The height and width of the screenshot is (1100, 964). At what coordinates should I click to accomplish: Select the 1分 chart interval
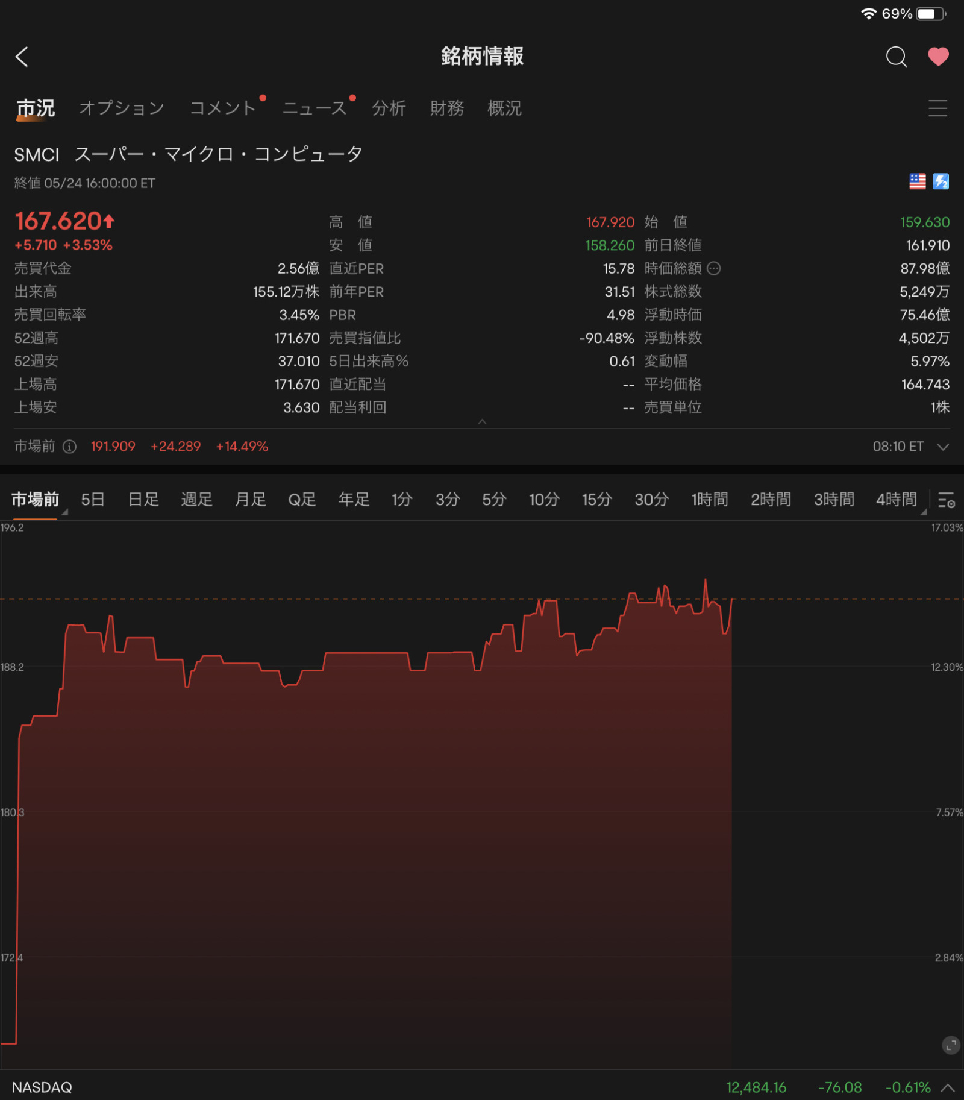coord(402,500)
